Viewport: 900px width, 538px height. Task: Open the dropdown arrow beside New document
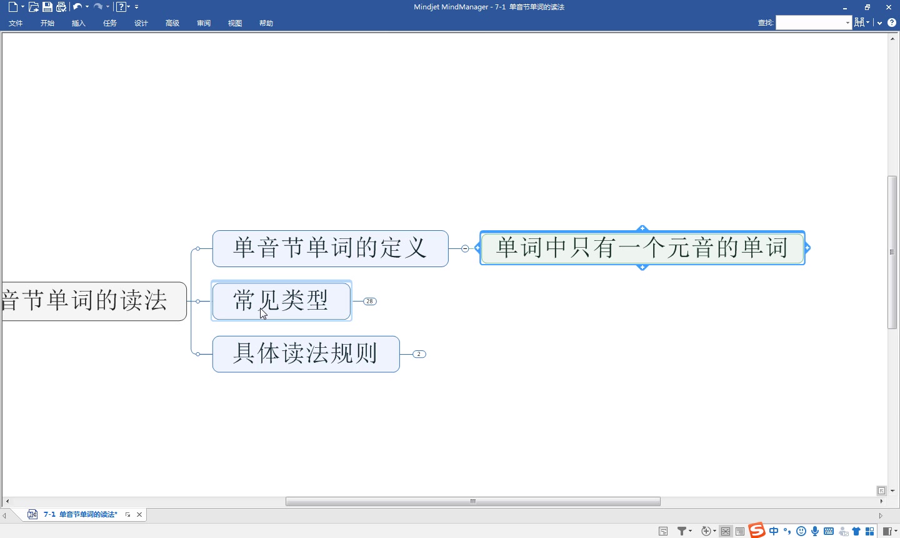click(x=22, y=7)
